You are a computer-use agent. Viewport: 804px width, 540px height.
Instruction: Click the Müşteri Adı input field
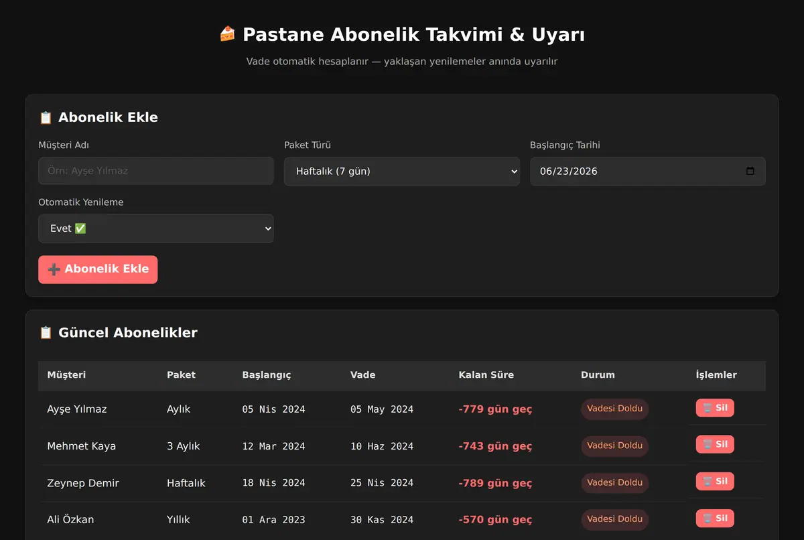point(156,171)
